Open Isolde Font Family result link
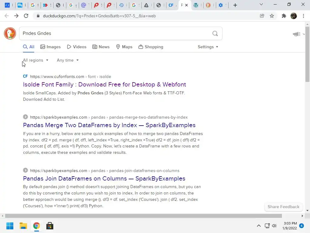 tap(104, 85)
